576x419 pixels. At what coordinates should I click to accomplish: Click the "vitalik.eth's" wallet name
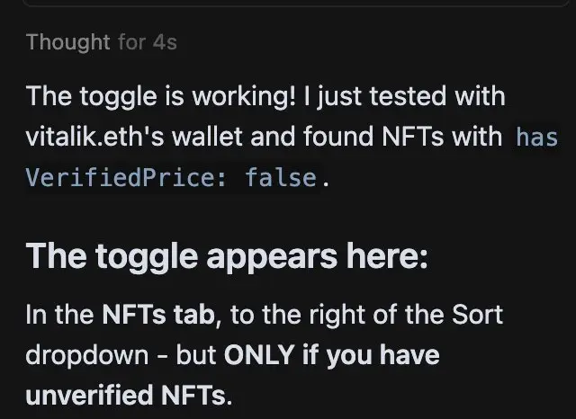pyautogui.click(x=94, y=137)
